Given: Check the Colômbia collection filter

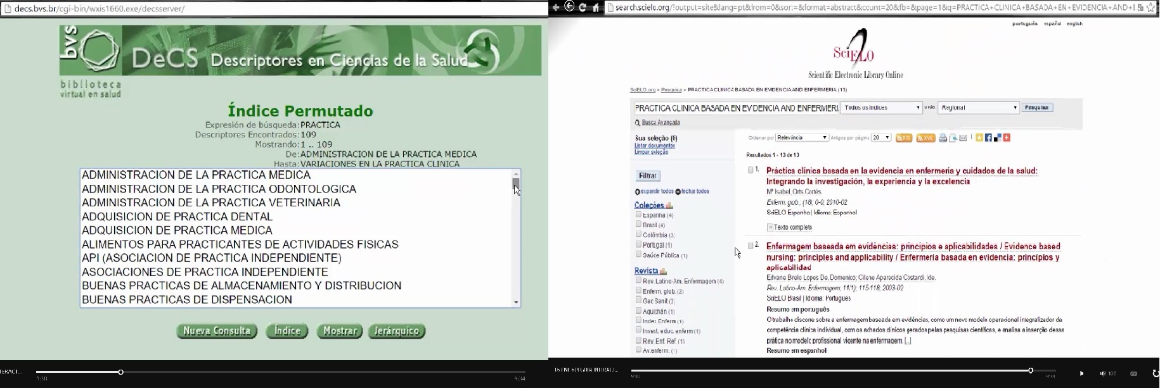Looking at the screenshot, I should (638, 234).
